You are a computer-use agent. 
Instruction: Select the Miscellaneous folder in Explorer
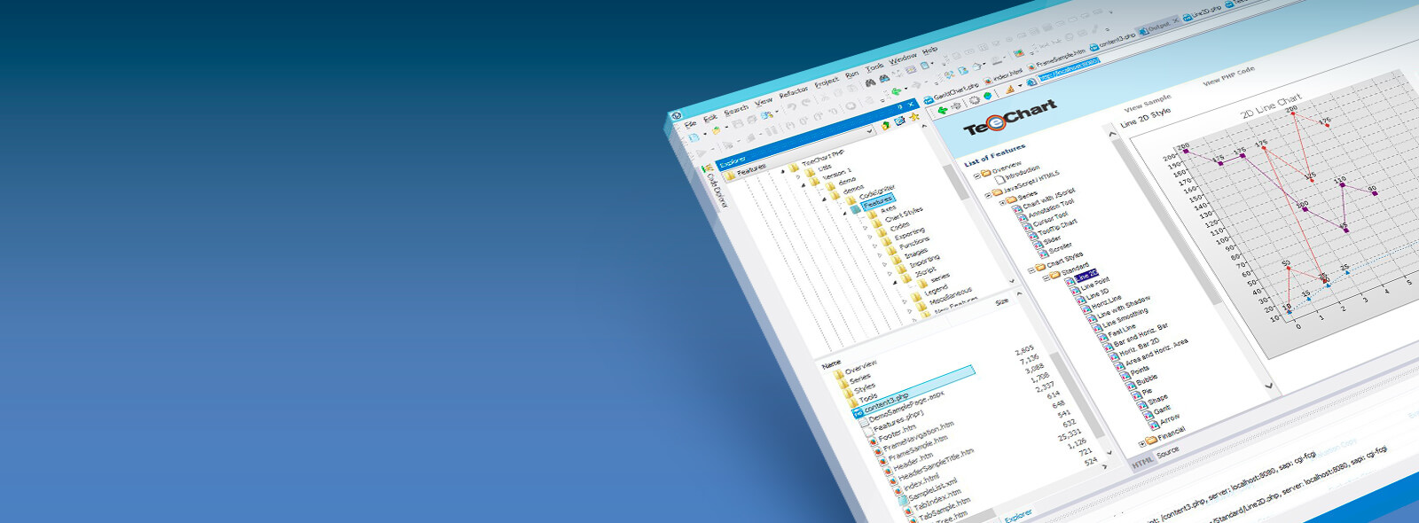(x=949, y=296)
